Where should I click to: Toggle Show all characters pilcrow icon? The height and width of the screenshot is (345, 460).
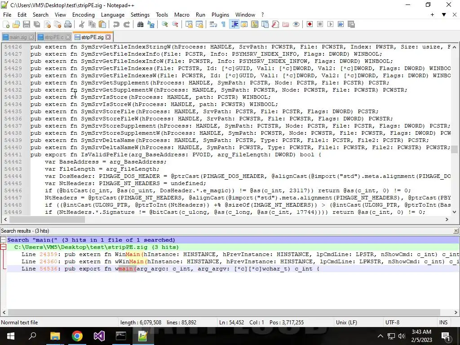pos(224,24)
